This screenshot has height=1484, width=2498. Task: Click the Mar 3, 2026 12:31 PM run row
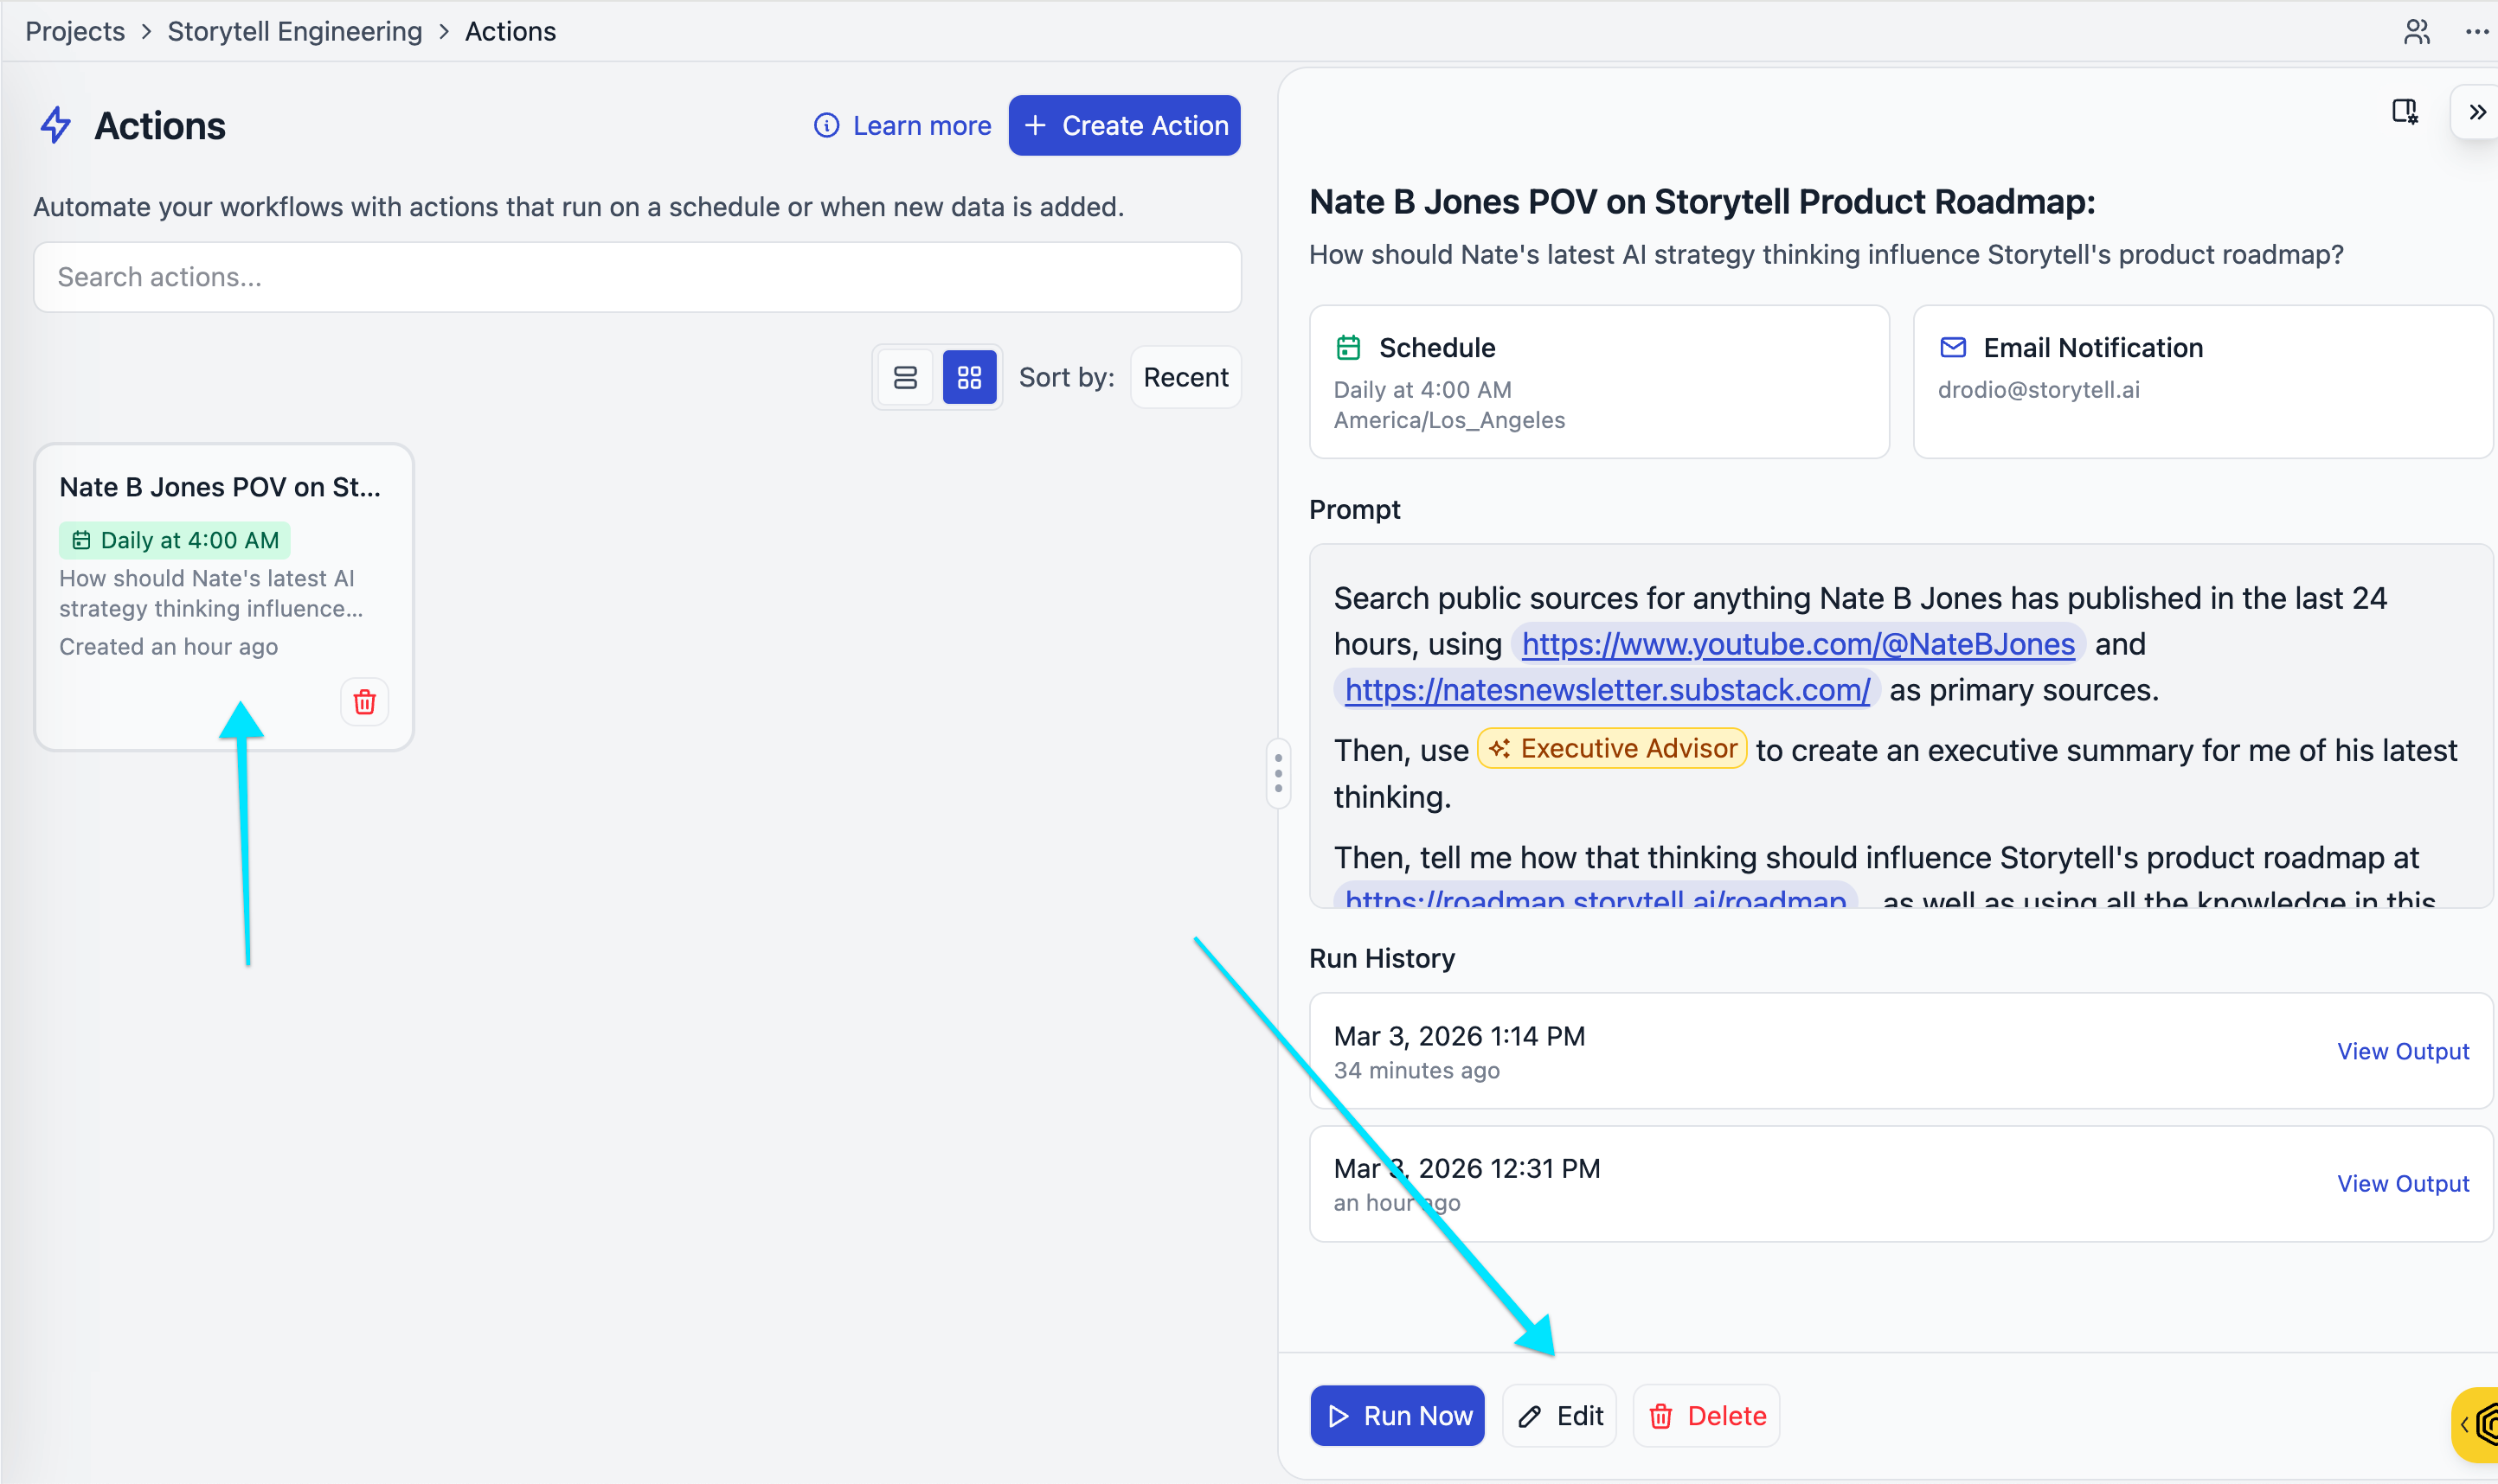tap(1901, 1184)
